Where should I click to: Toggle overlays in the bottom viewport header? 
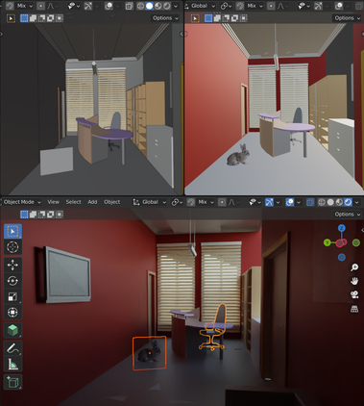[x=290, y=202]
